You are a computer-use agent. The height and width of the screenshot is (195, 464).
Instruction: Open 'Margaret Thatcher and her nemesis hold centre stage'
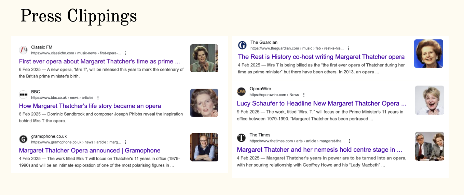[319, 150]
